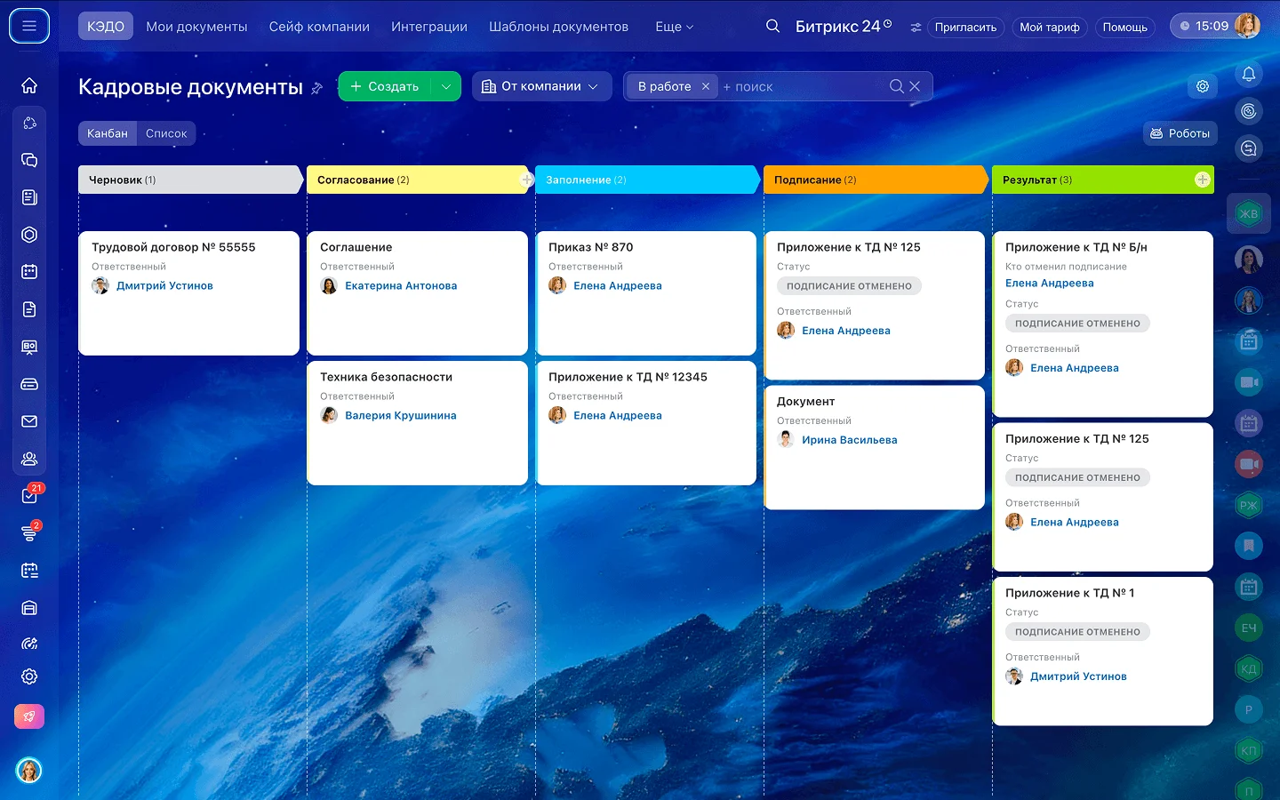The width and height of the screenshot is (1280, 800).
Task: Open the main hamburger menu
Action: coord(29,27)
